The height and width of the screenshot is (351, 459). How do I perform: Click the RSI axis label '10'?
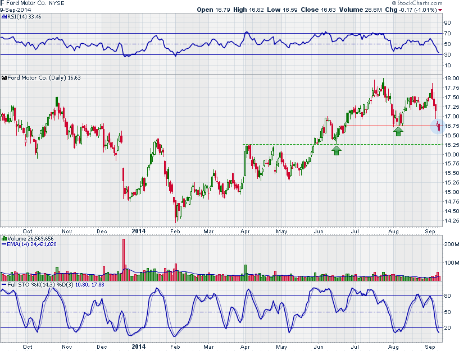pos(448,65)
